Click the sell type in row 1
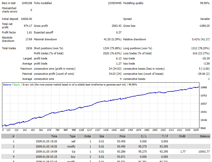This screenshot has width=212, height=162. point(73,141)
